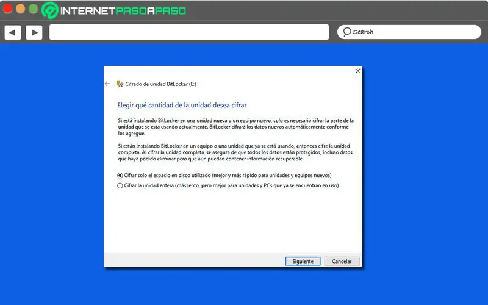This screenshot has height=305, width=488.
Task: Click the browser forward navigation button
Action: coord(34,32)
